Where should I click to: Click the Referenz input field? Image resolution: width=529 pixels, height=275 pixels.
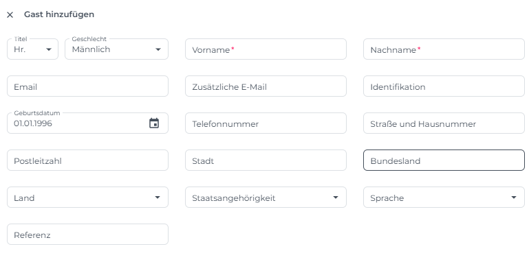tap(87, 235)
